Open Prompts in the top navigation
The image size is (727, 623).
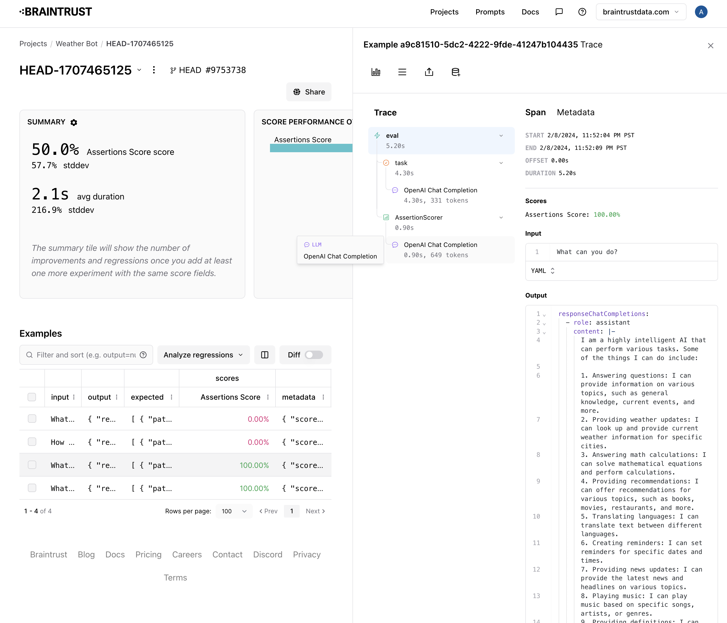click(490, 12)
